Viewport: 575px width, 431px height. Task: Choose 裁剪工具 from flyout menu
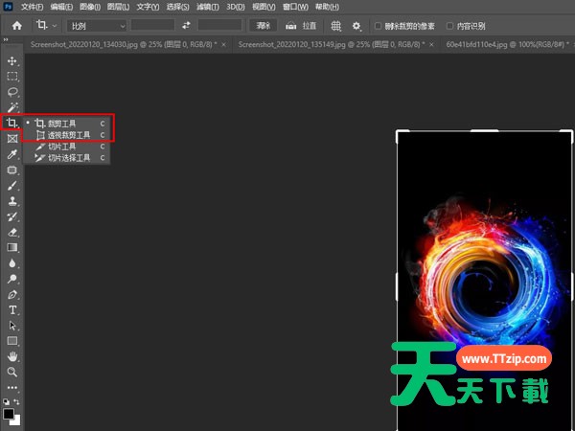click(67, 124)
